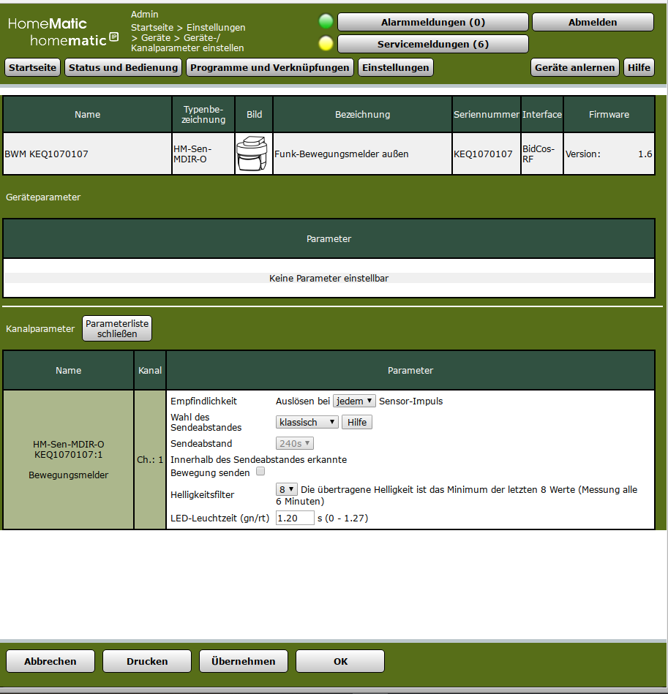Log out via Abmelden button
Image resolution: width=668 pixels, height=694 pixels.
593,22
